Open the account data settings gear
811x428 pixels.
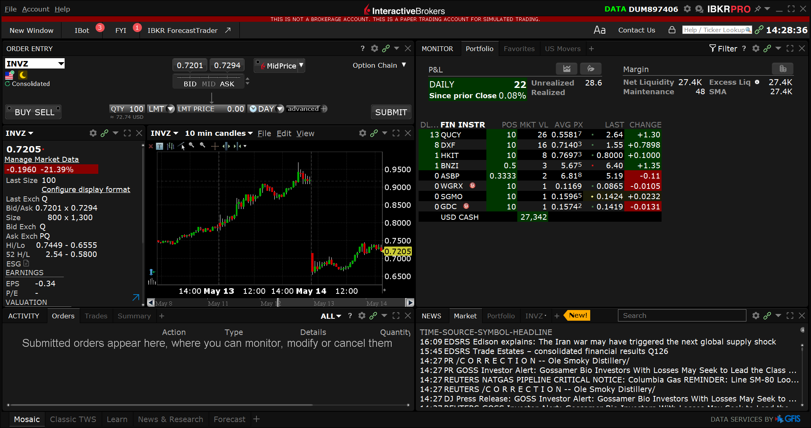[x=687, y=9]
